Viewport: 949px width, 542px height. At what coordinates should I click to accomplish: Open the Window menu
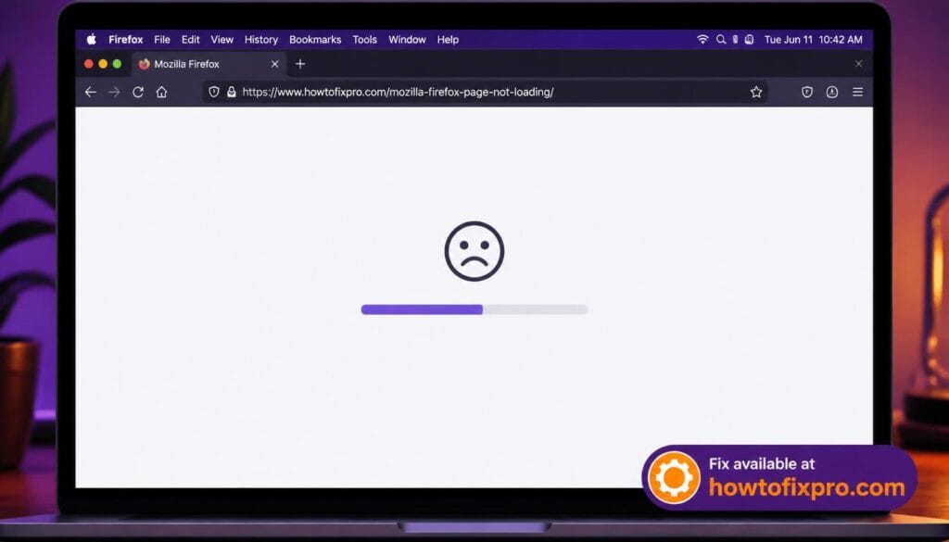point(408,39)
